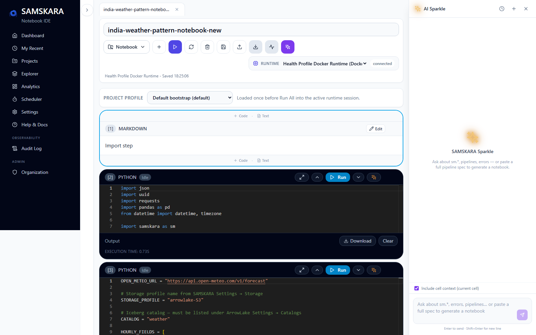The width and height of the screenshot is (536, 335).
Task: Click the Open-Meteo API URL in cell [3]
Action: coord(216,281)
